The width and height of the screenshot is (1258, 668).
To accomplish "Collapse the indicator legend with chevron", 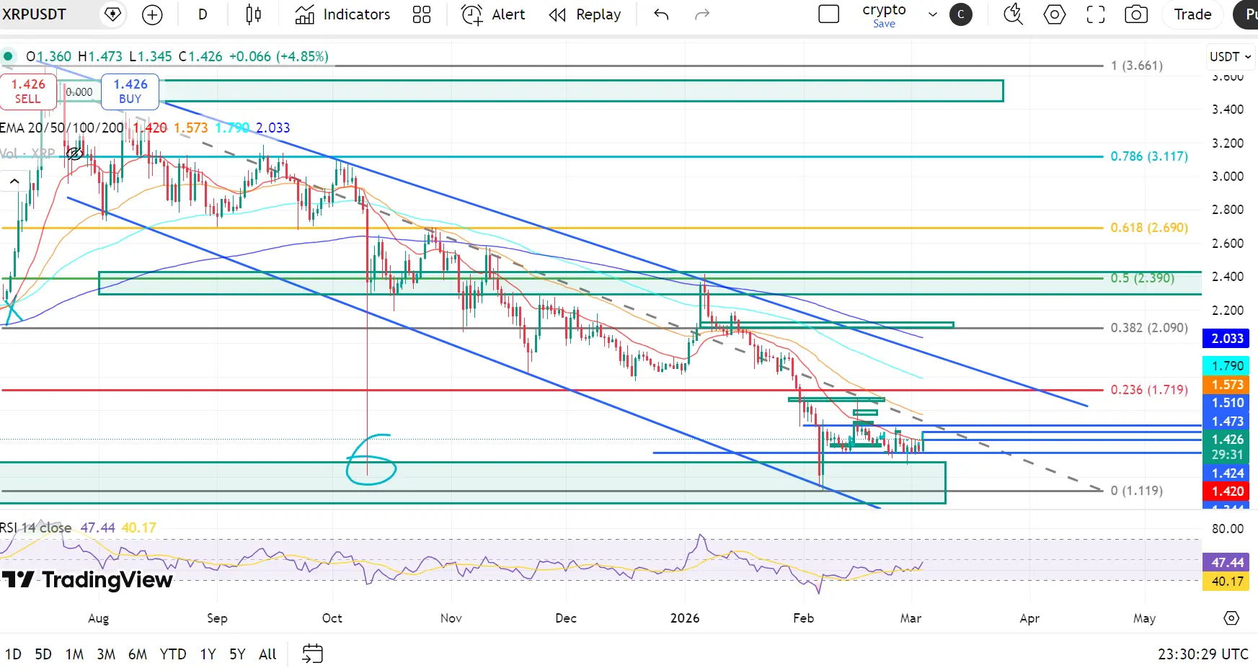I will click(x=14, y=182).
